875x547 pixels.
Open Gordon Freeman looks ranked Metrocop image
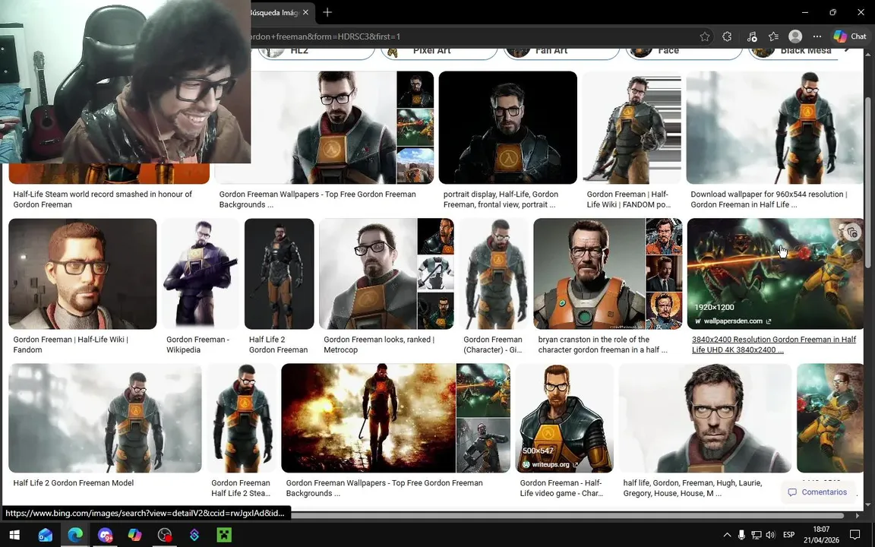368,273
